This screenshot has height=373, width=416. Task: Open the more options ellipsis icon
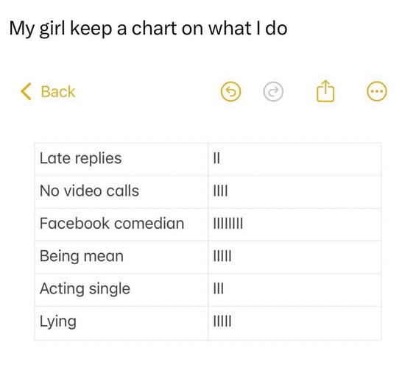(x=377, y=92)
